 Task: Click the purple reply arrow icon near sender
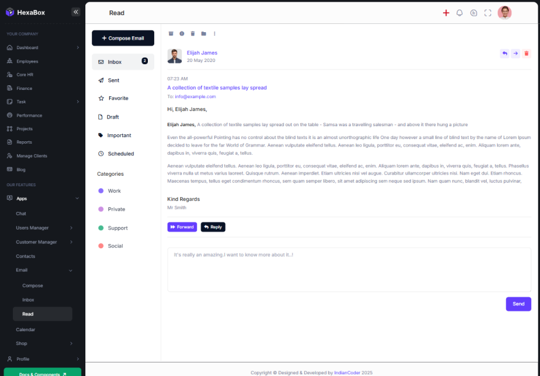[x=504, y=54]
